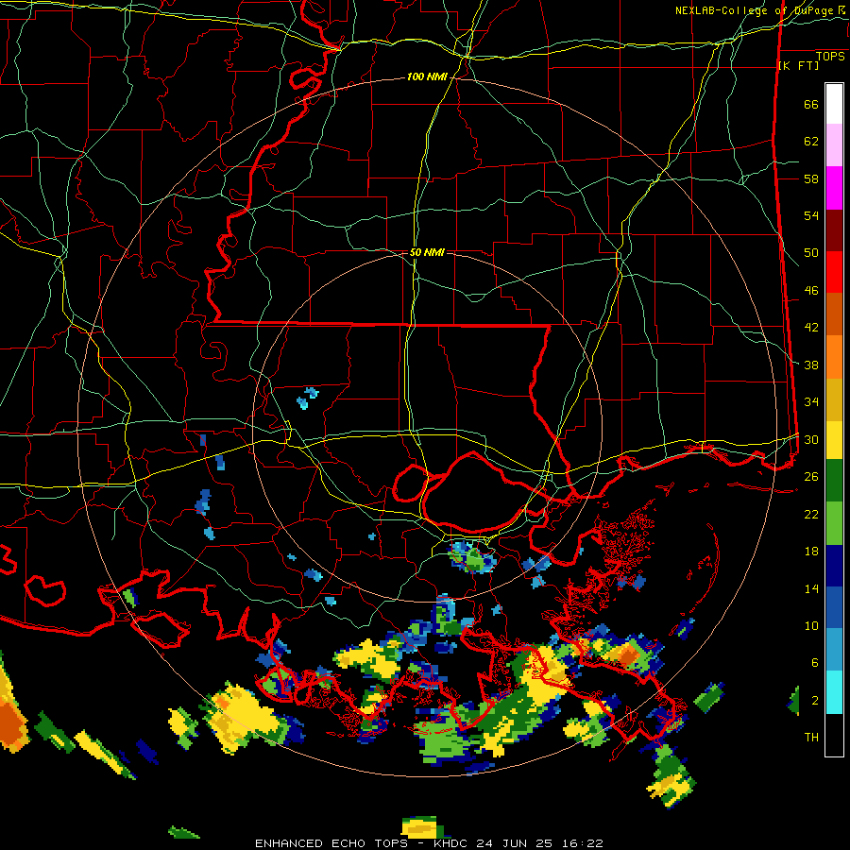Click the TH threshold label
This screenshot has height=850, width=850.
tap(811, 738)
